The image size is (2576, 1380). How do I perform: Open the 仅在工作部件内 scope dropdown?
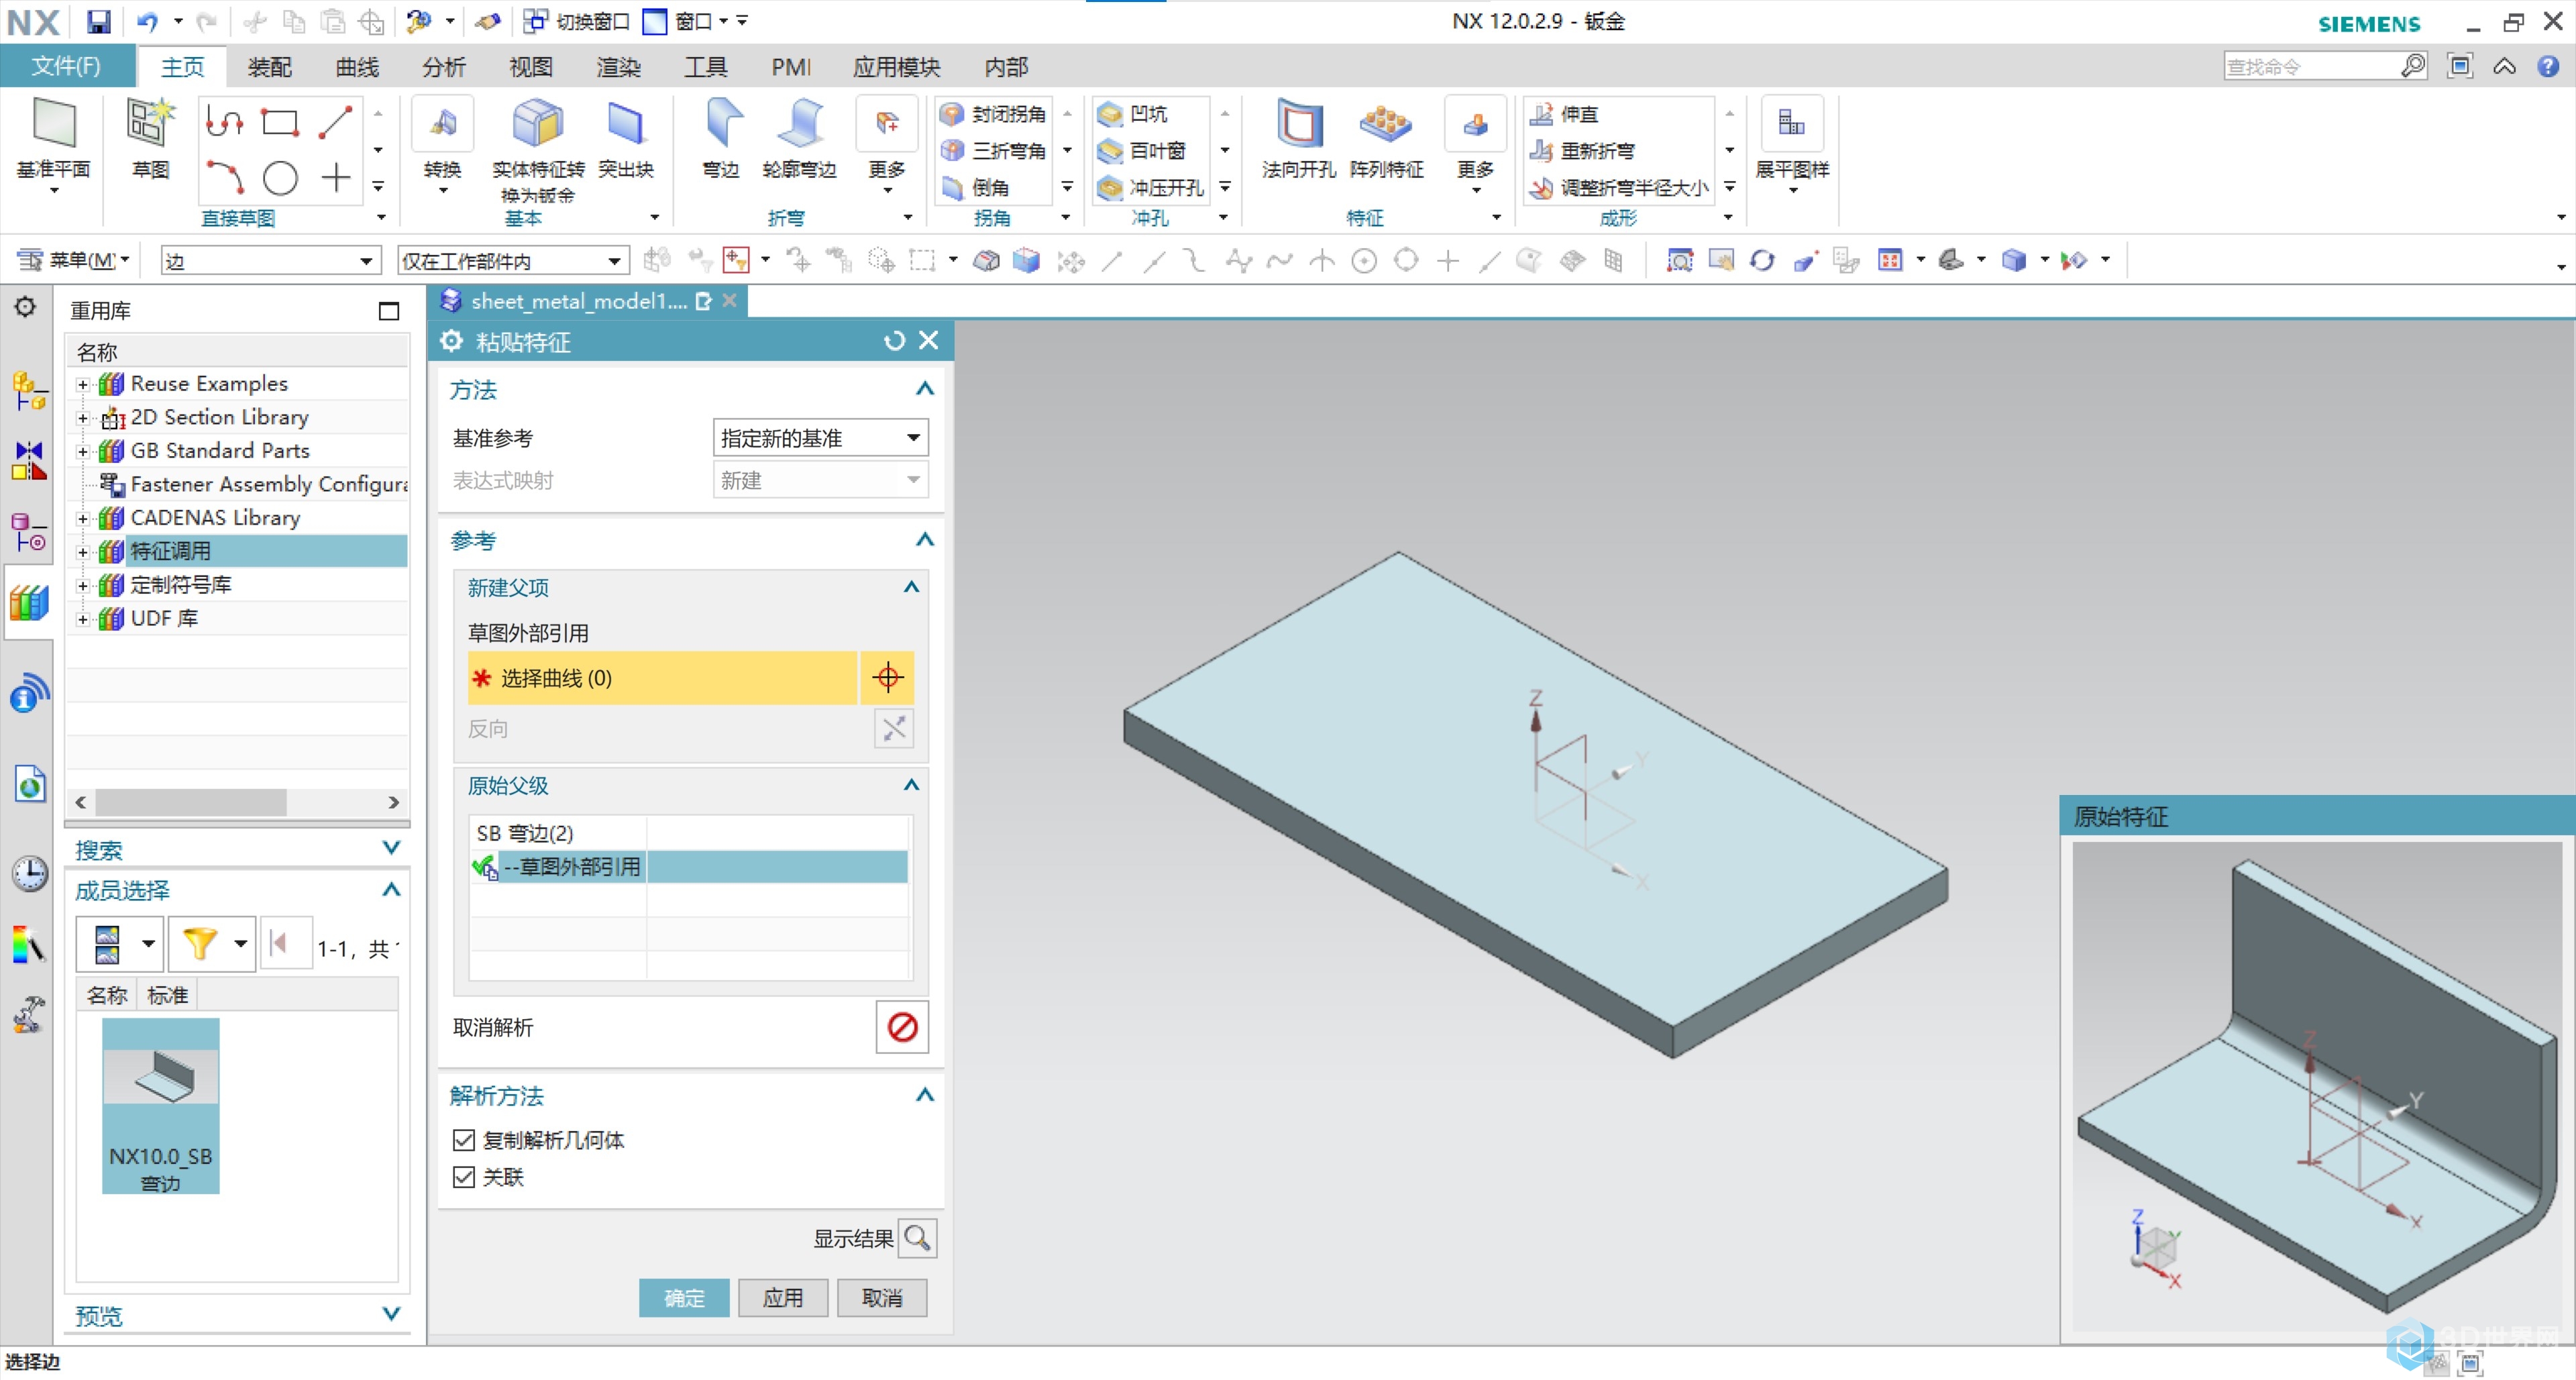[x=513, y=261]
